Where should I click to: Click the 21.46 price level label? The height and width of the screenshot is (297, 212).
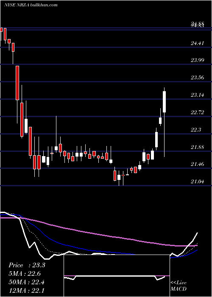point(197,164)
